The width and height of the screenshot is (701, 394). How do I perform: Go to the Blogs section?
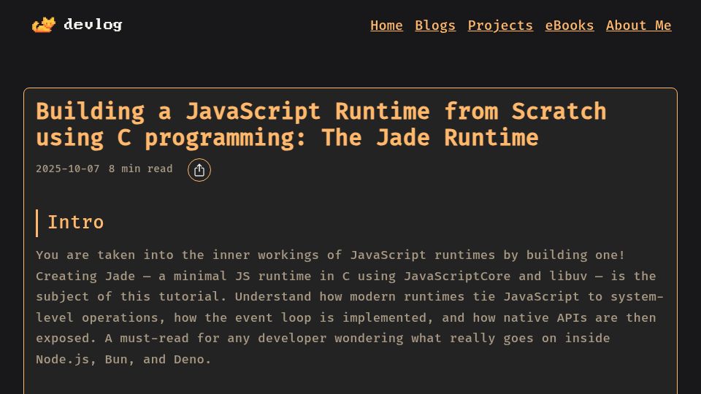coord(435,26)
